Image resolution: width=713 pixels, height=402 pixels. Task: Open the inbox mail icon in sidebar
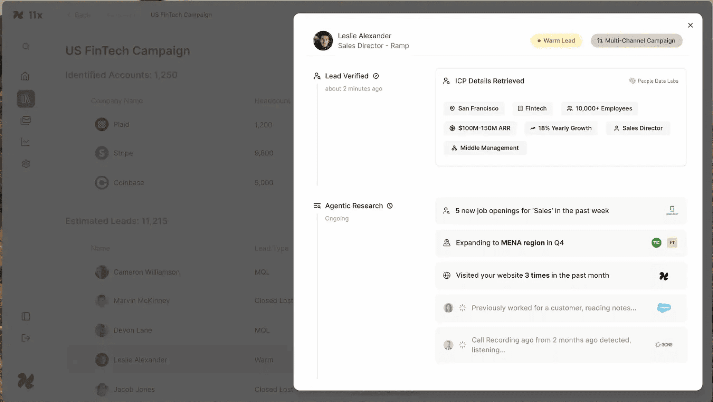[26, 120]
